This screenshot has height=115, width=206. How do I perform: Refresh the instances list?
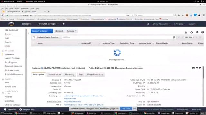(192, 32)
